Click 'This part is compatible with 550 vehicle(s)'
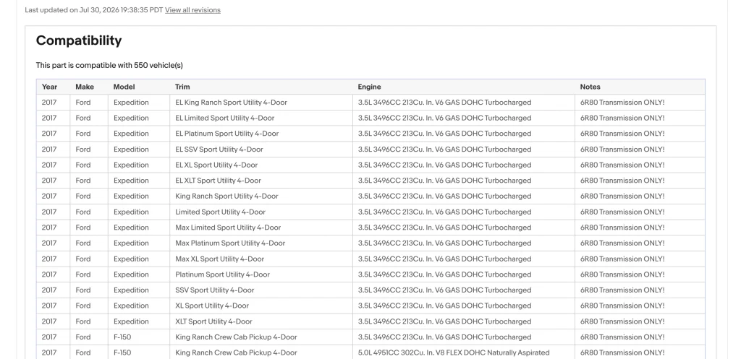741x359 pixels. (109, 65)
